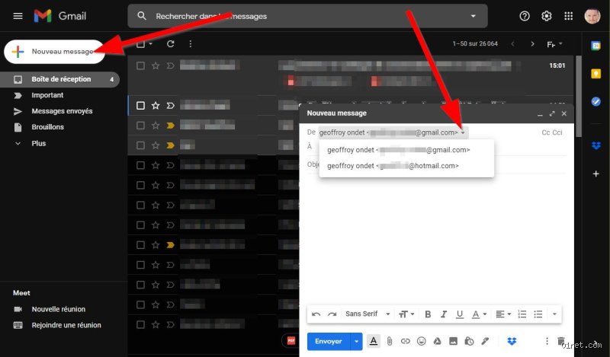Open the Settings gear icon
Screen dimensions: 610x357
(546, 16)
